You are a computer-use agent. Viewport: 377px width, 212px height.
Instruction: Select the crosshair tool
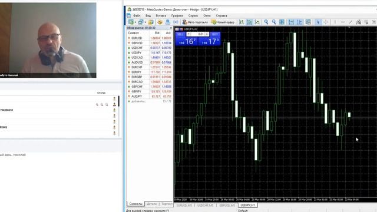[x=326, y=22]
